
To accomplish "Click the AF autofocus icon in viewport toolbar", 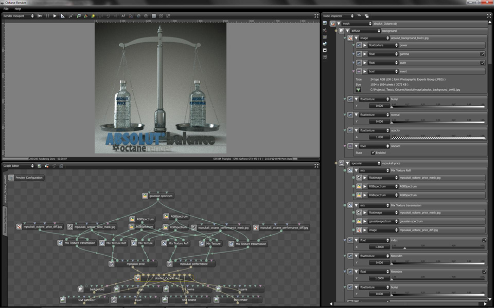I will tap(123, 16).
